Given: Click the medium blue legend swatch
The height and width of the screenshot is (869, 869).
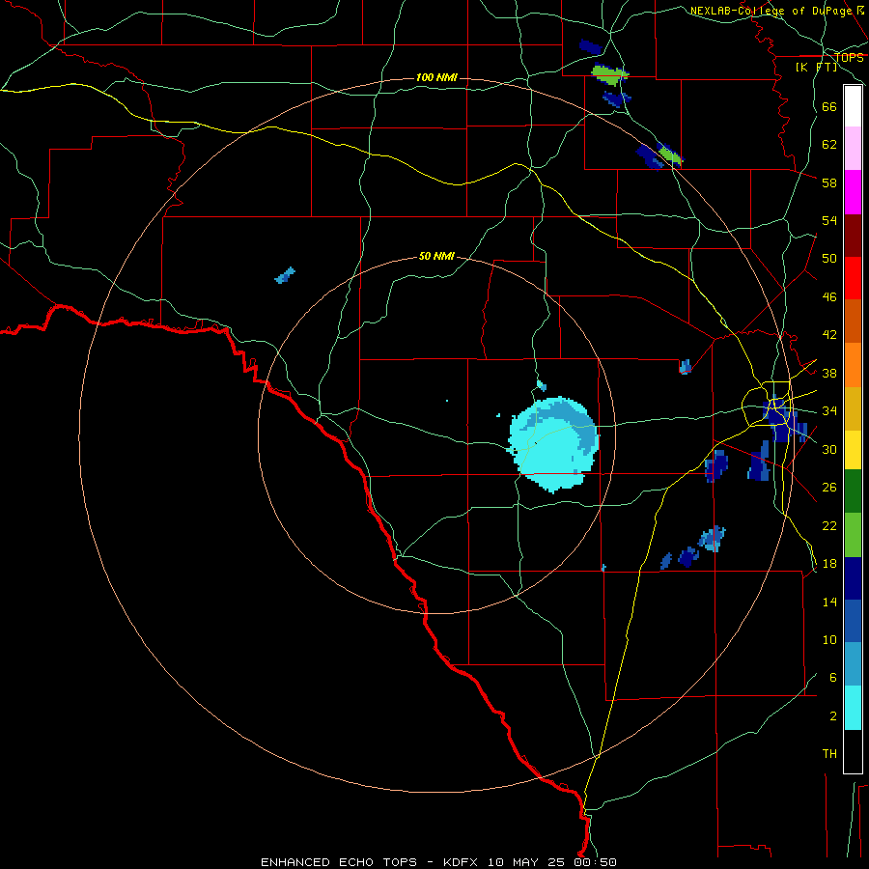Looking at the screenshot, I should coord(853,621).
